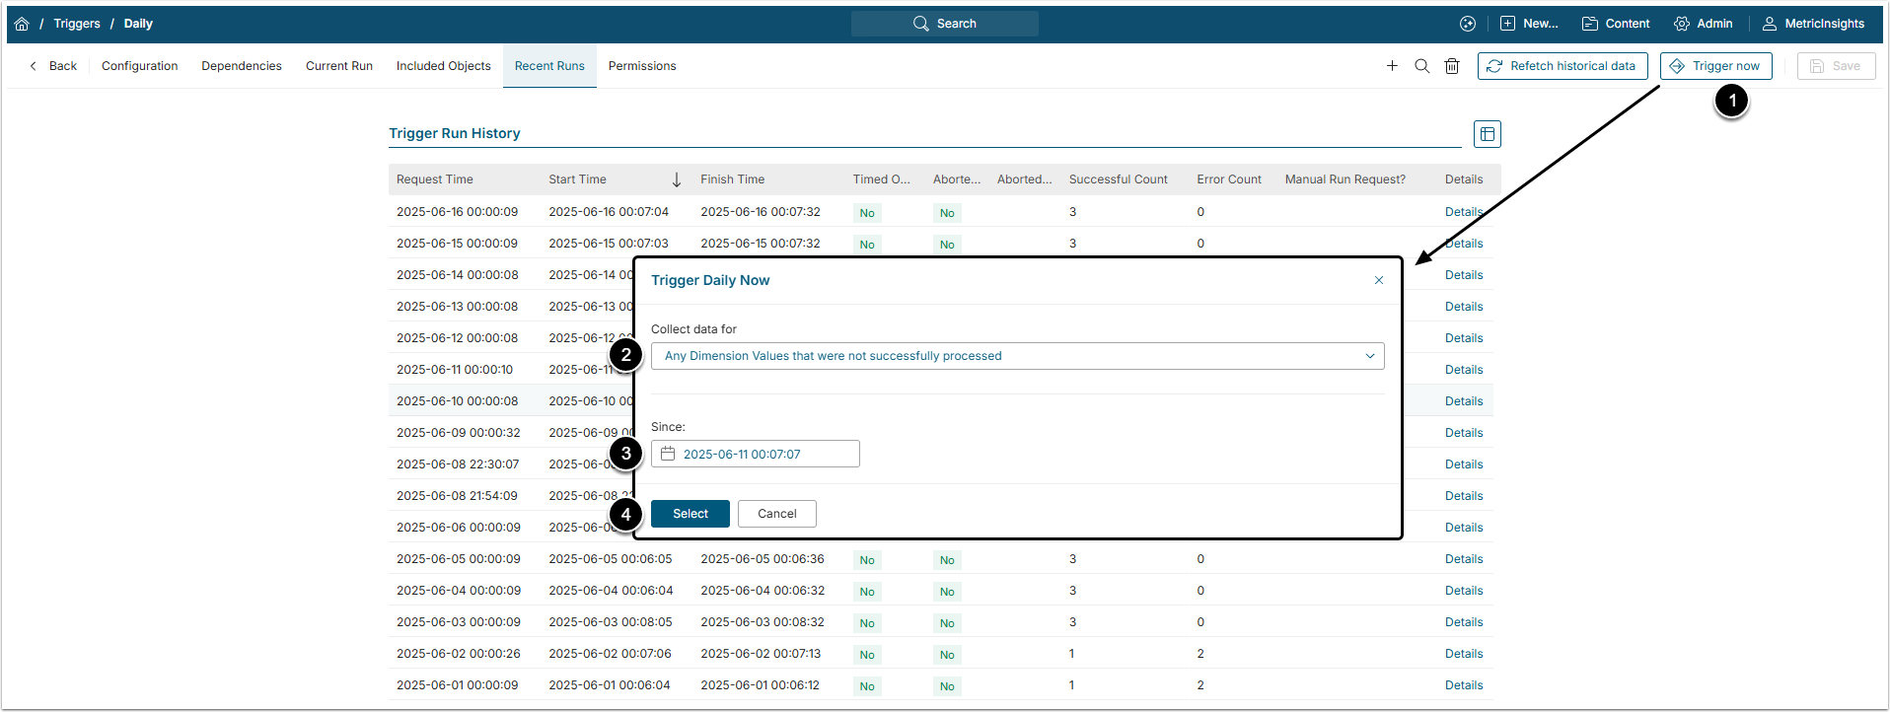Click the magnifier search icon in toolbar
Viewport: 1890px width, 712px height.
[x=1421, y=66]
